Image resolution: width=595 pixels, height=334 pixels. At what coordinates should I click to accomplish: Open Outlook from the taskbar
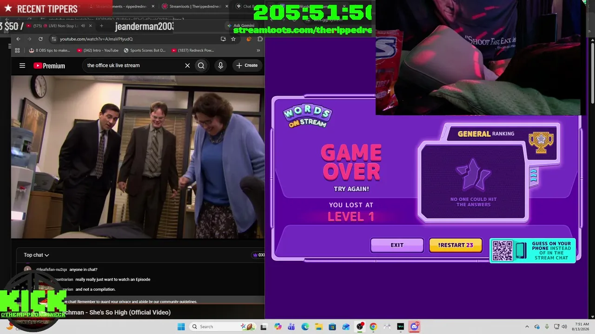[346, 327]
